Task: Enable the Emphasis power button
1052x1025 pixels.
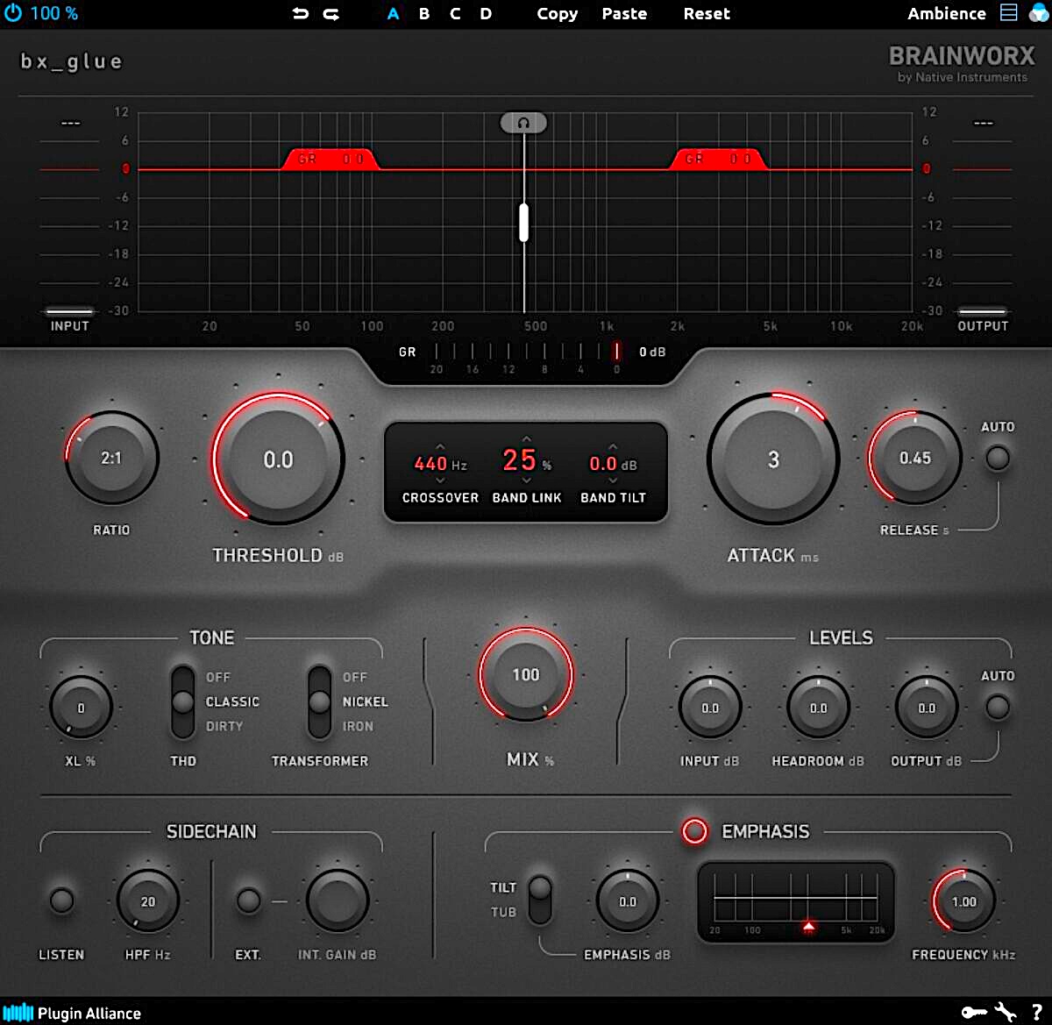Action: coord(695,831)
